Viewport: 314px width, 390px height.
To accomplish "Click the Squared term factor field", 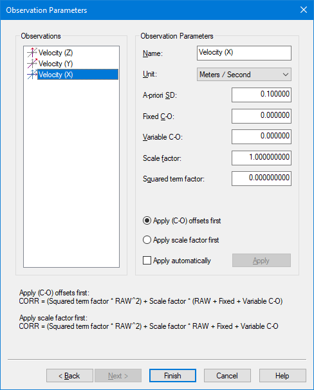I will tap(261, 178).
